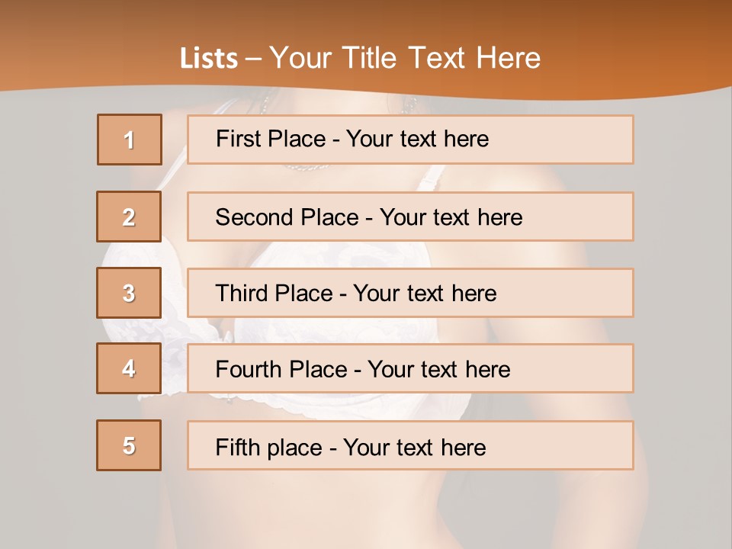
Task: Place cursor on the word 'Second'
Action: click(255, 217)
